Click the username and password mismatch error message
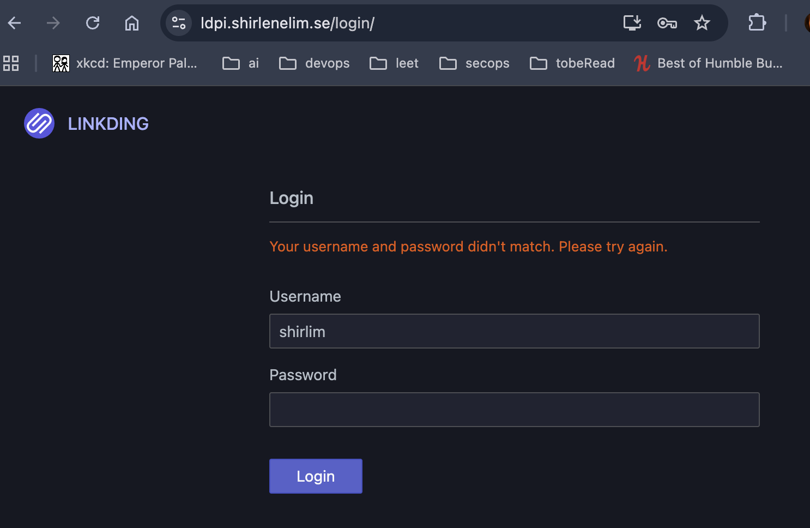Image resolution: width=810 pixels, height=528 pixels. [469, 247]
